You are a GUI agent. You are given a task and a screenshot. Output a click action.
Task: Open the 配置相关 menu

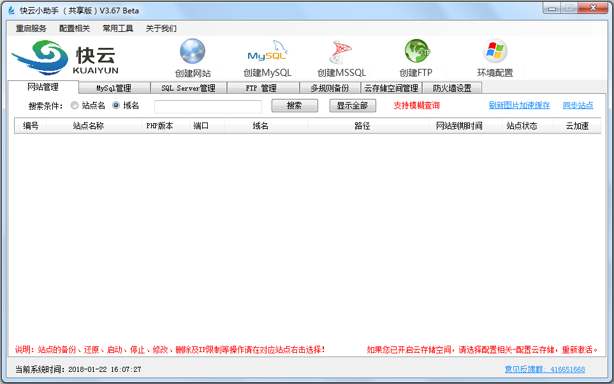click(x=75, y=29)
